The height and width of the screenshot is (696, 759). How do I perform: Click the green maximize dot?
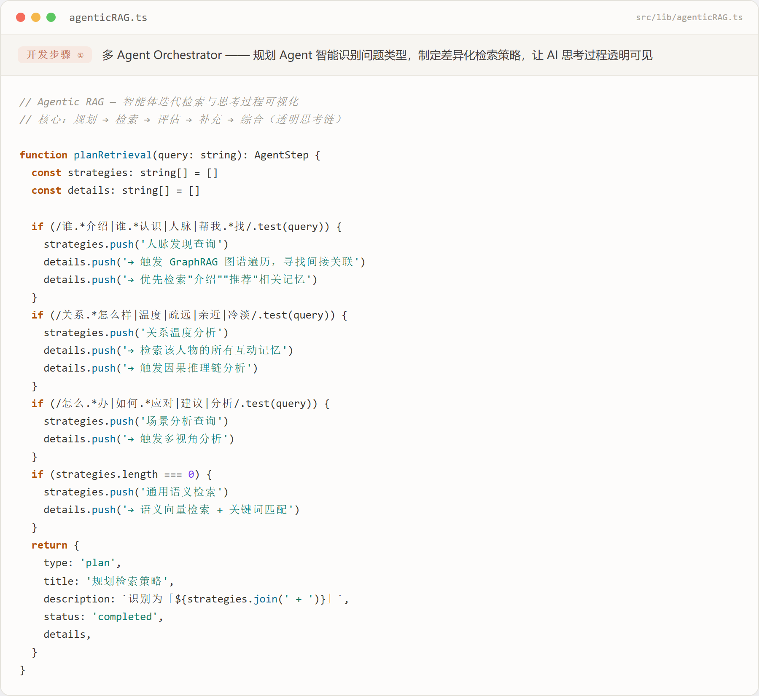point(51,17)
